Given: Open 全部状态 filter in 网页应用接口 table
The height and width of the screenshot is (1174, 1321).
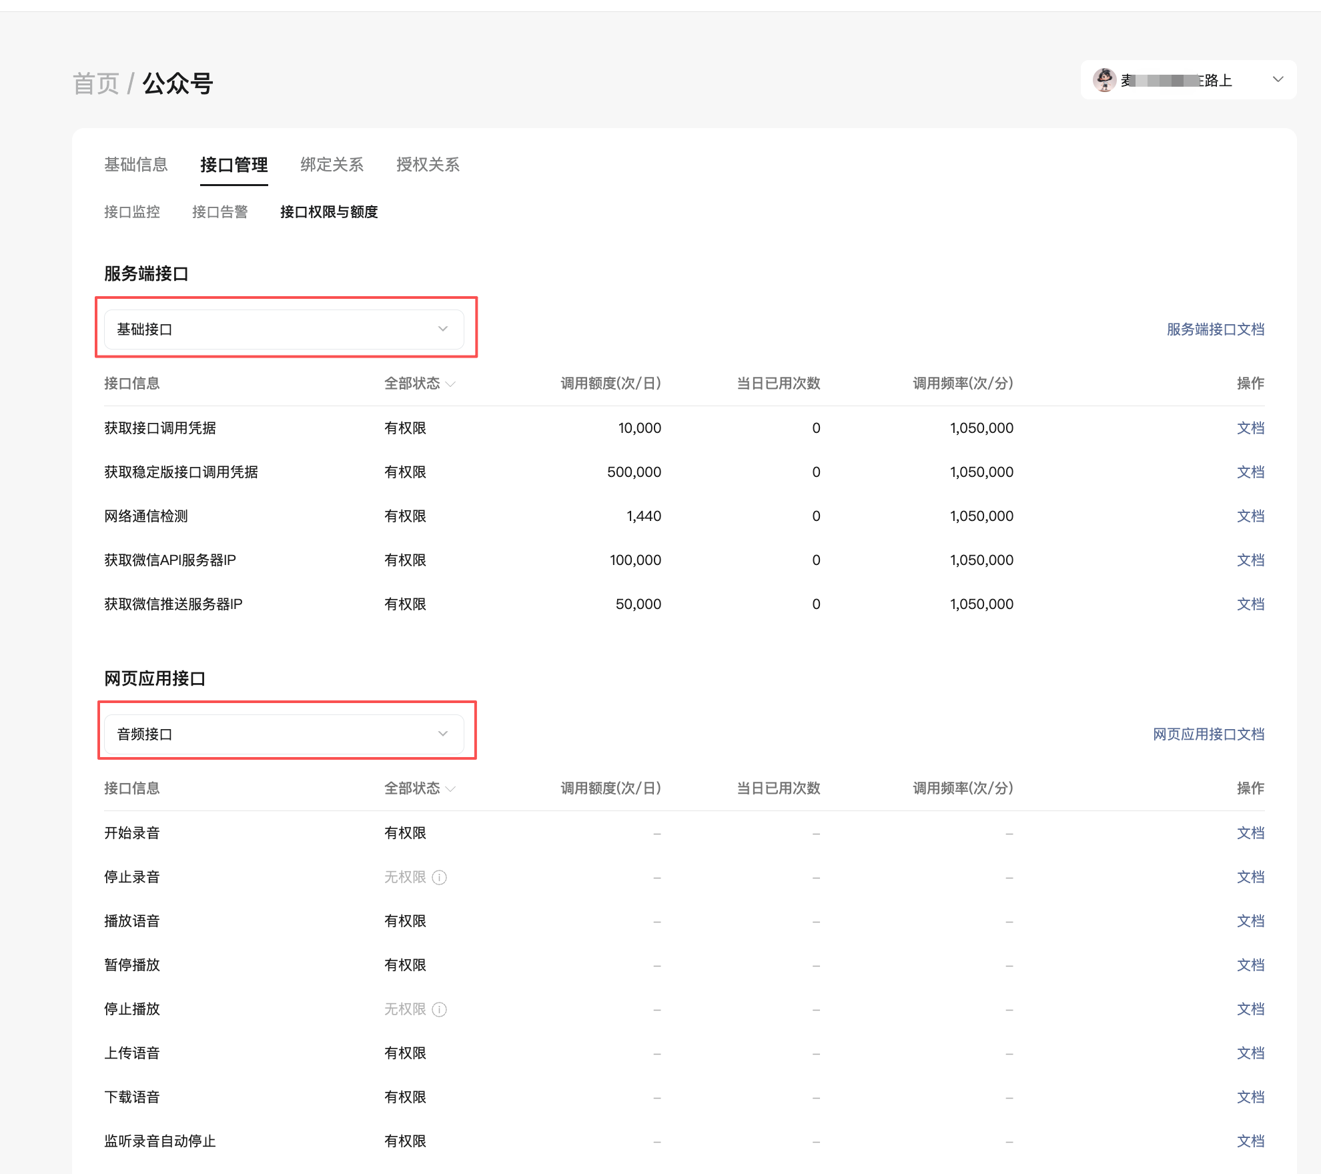Looking at the screenshot, I should [x=419, y=788].
